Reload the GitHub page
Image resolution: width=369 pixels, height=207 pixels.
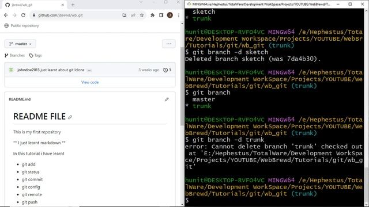point(23,15)
